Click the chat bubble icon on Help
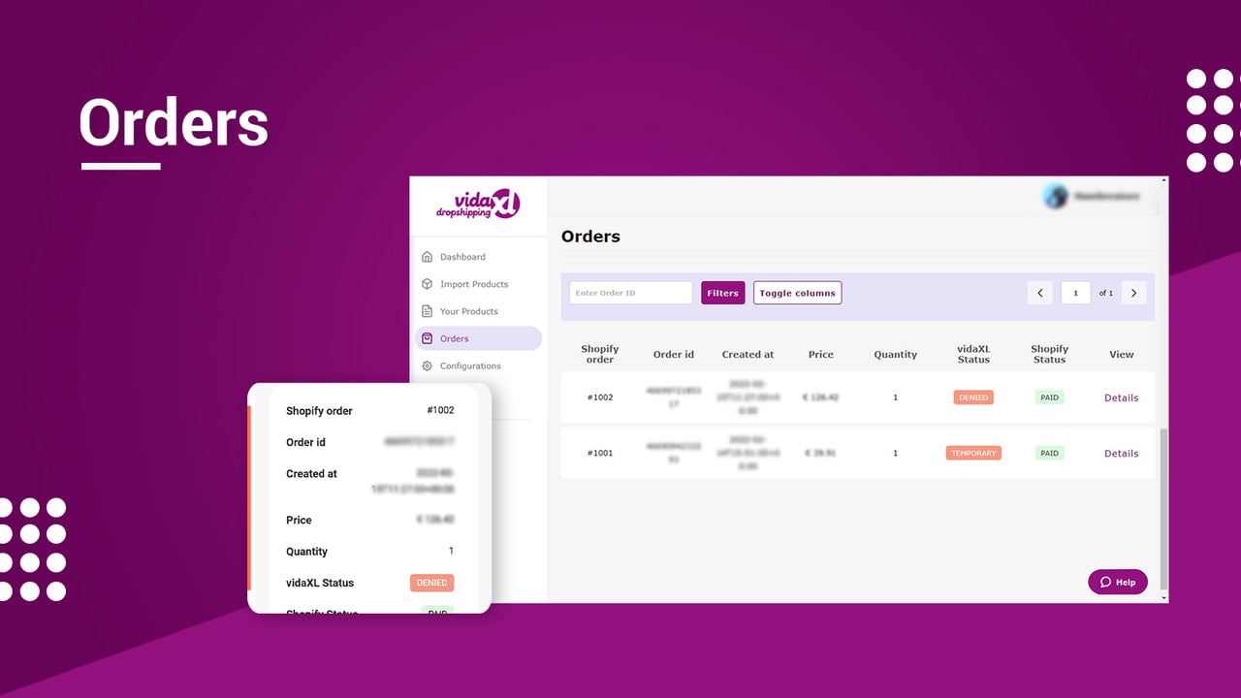1241x698 pixels. coord(1105,582)
